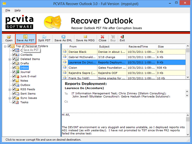Select the Laurence Do email sender cell

coord(82,62)
